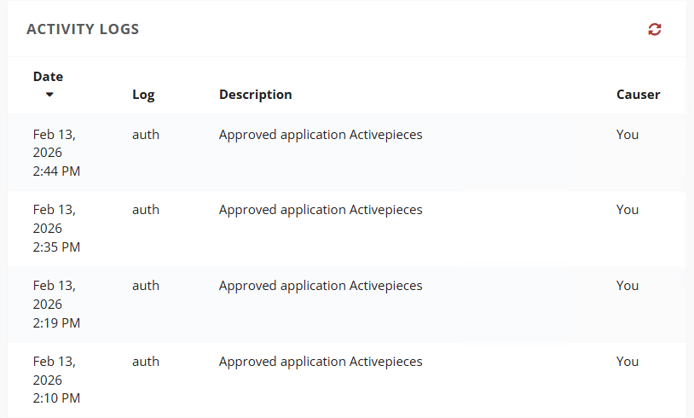This screenshot has width=694, height=418.
Task: Click causer You in 2:44 PM row
Action: tap(627, 135)
